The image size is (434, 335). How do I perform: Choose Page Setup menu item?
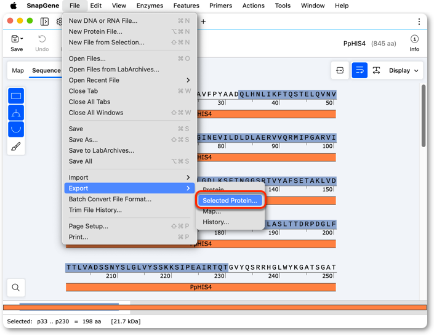point(129,226)
